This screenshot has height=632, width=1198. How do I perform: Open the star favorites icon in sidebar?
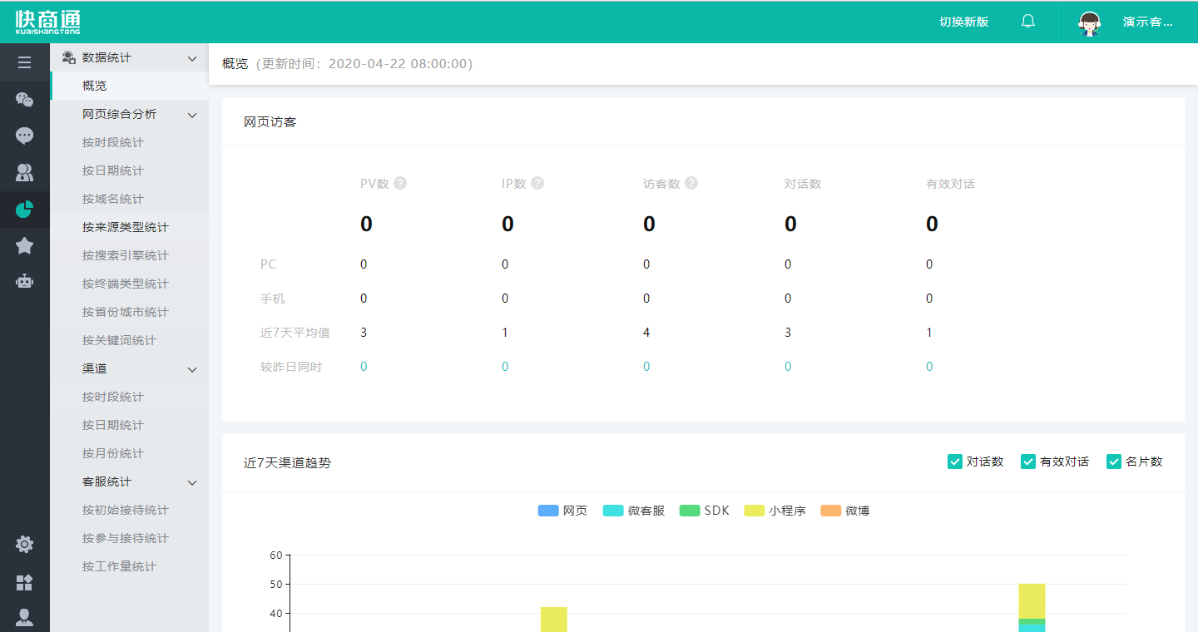pyautogui.click(x=25, y=245)
